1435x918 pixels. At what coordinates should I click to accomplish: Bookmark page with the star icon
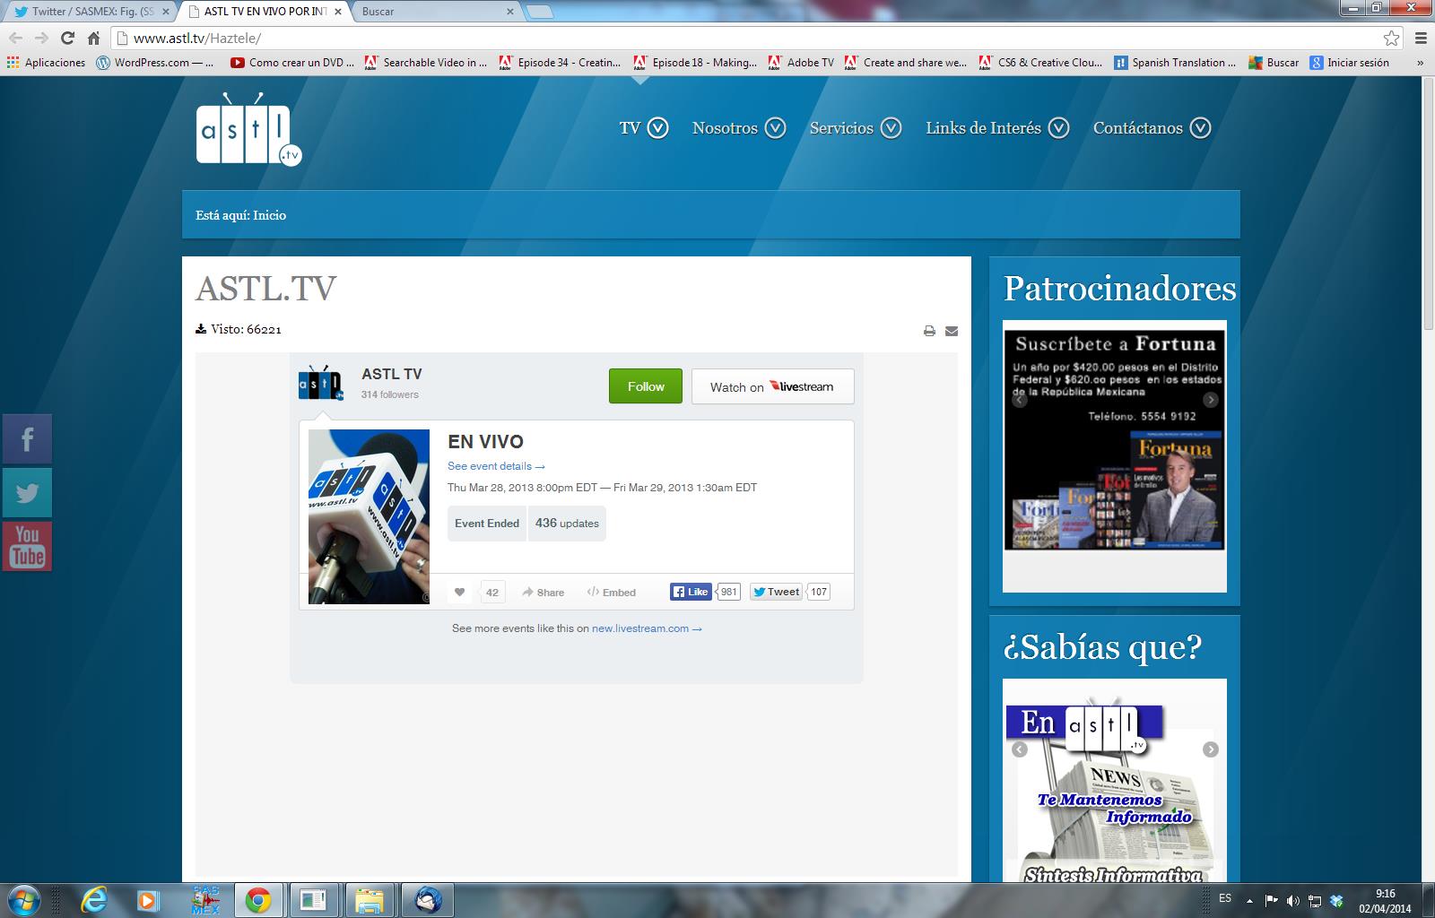tap(1391, 38)
